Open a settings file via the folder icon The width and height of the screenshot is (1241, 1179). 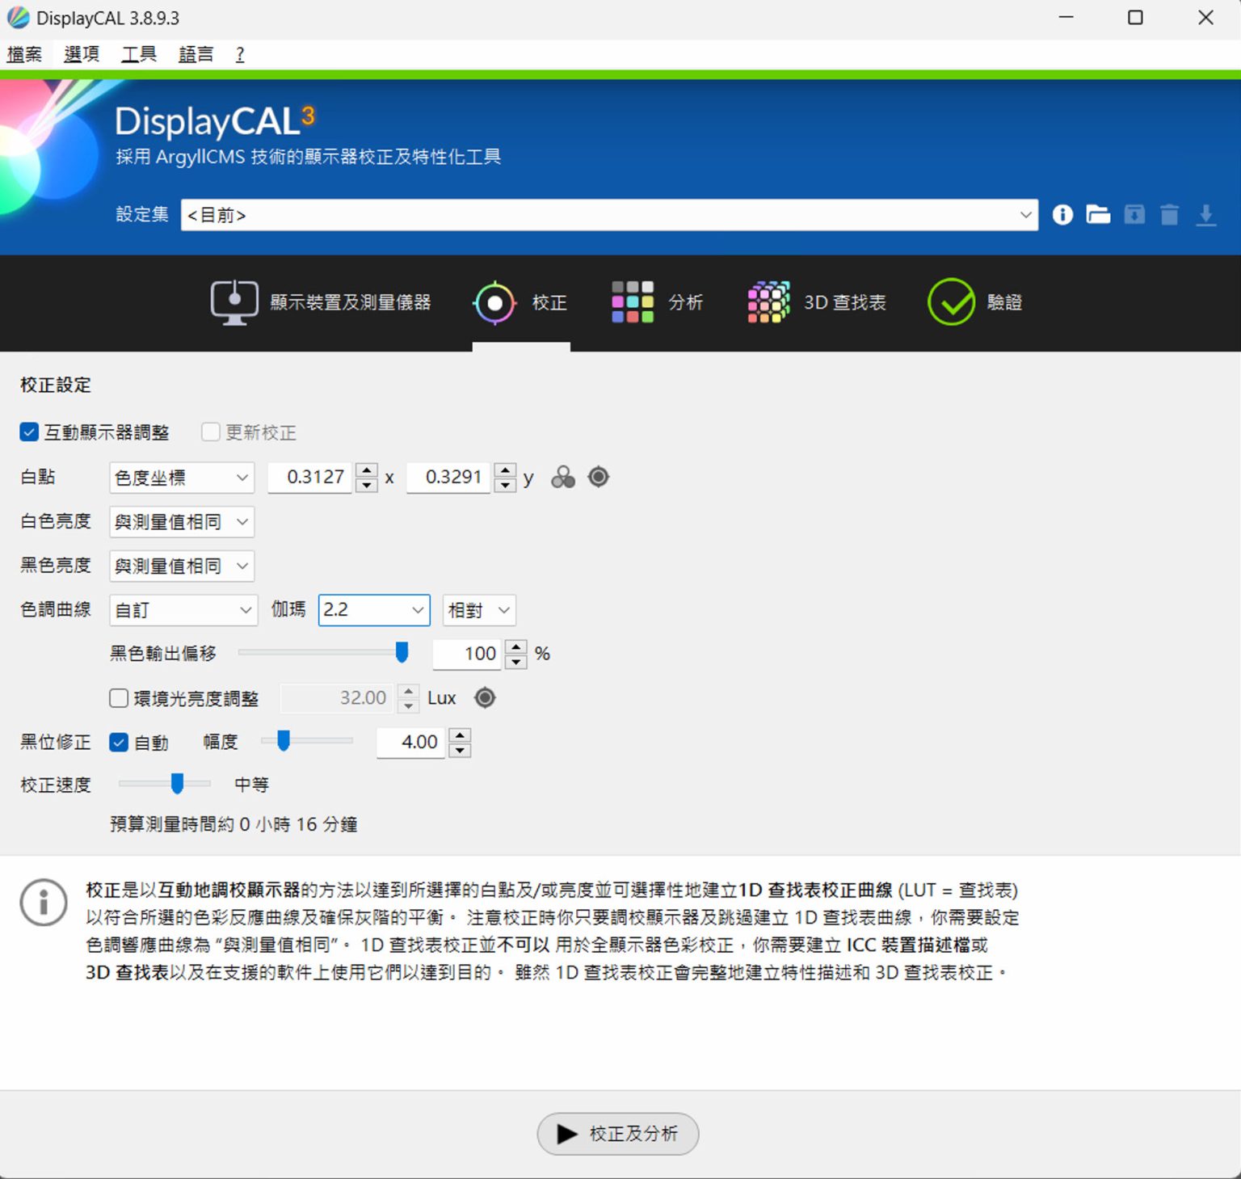pyautogui.click(x=1098, y=215)
